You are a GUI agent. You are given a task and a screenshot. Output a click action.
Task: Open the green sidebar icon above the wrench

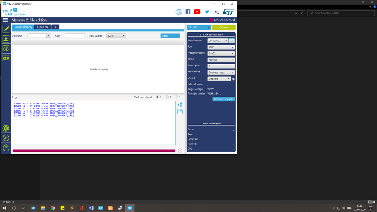point(6,128)
